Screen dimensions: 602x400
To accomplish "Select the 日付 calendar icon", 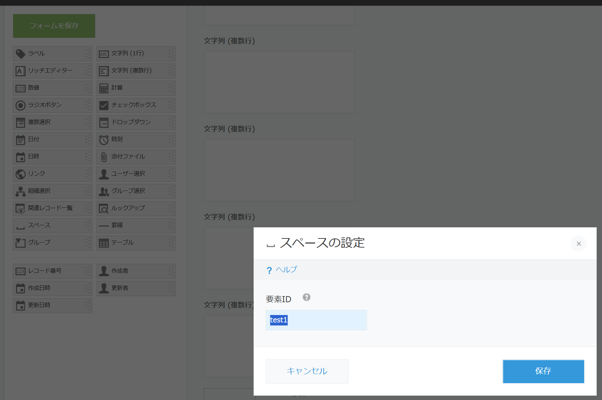I will pyautogui.click(x=21, y=140).
